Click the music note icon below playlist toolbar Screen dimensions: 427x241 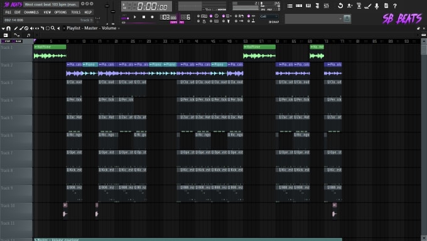[x=28, y=35]
